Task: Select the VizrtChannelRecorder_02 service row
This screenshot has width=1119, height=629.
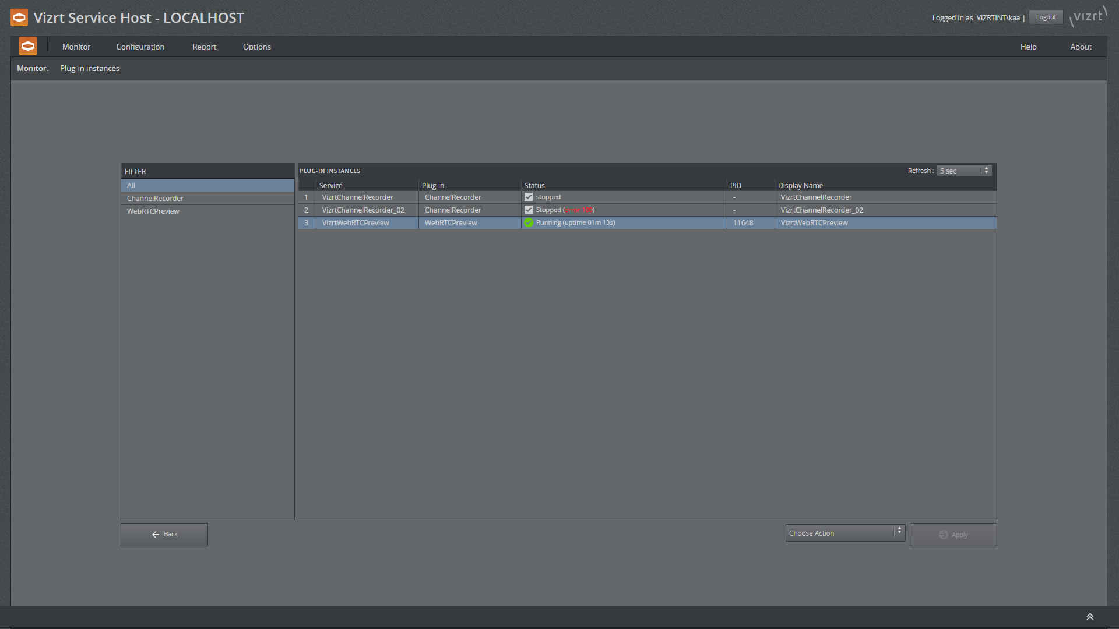Action: [363, 210]
